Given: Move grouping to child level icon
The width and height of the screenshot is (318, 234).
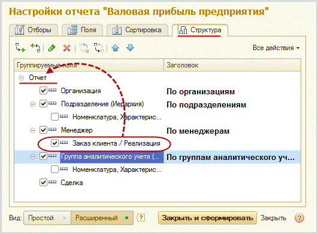Looking at the screenshot, I should (x=99, y=48).
